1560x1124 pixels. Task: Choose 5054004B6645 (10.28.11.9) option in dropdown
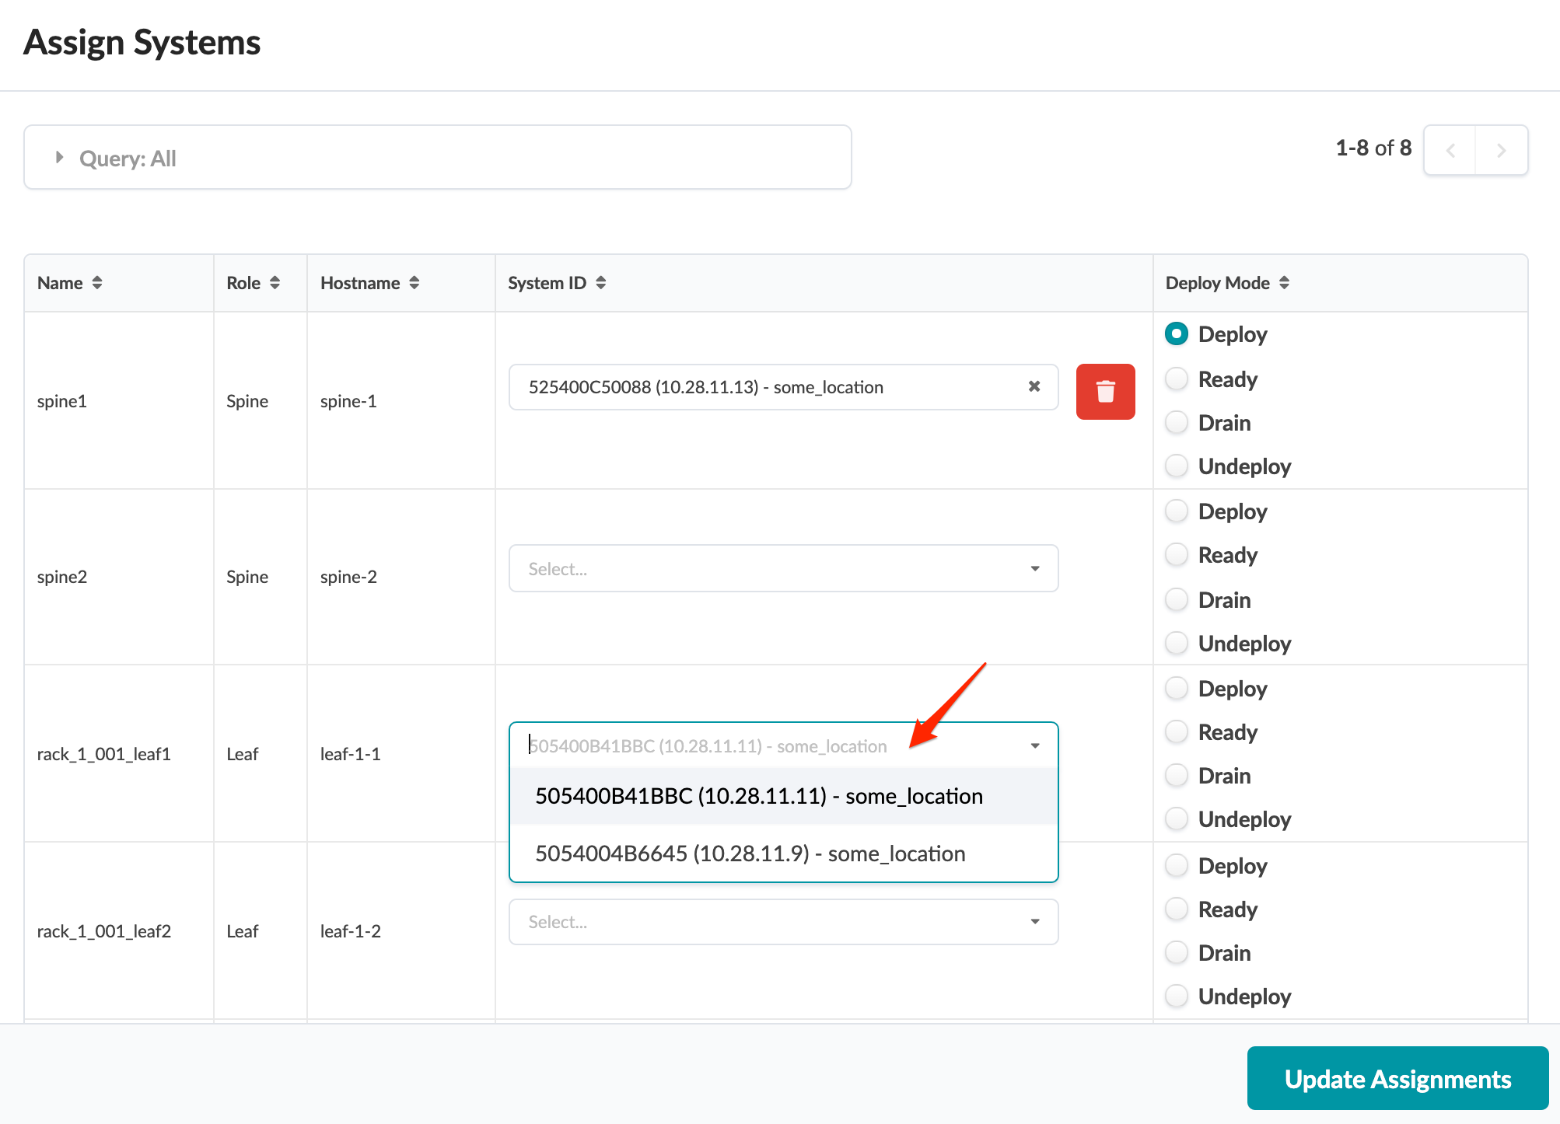(750, 853)
